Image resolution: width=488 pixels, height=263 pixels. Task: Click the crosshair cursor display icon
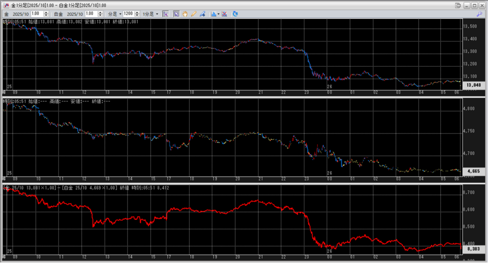tap(166, 14)
